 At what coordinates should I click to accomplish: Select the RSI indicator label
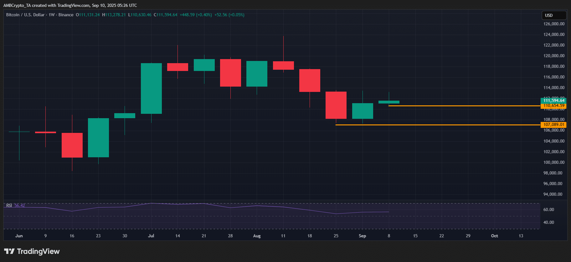tap(9, 205)
